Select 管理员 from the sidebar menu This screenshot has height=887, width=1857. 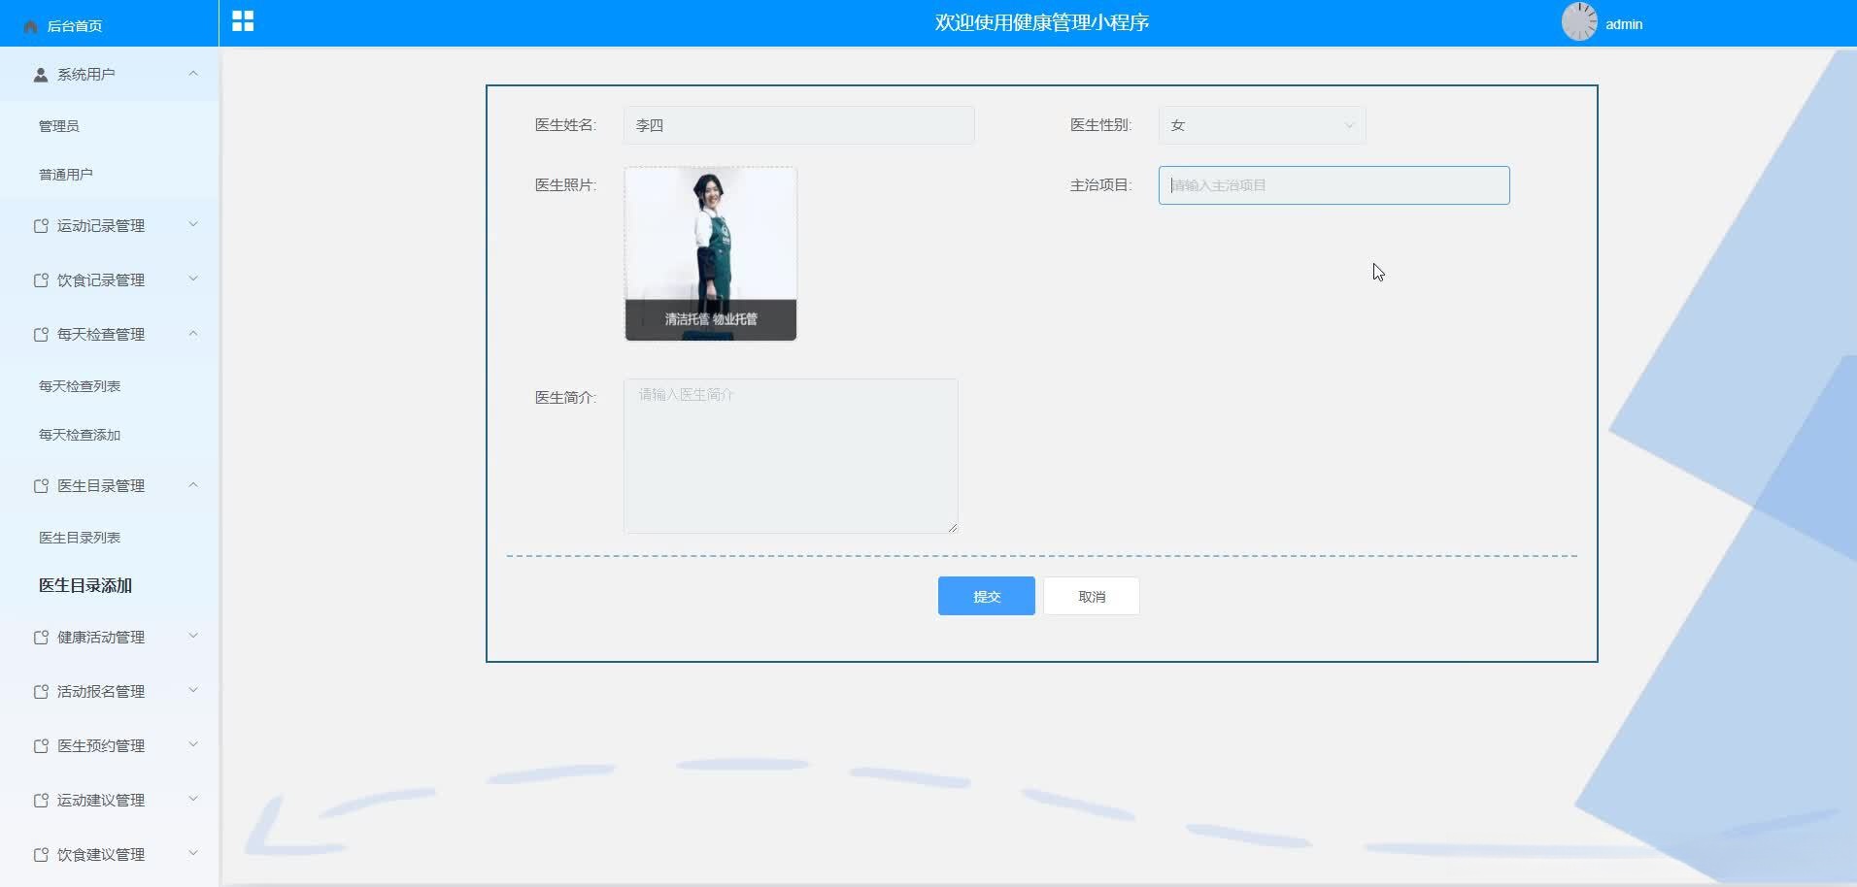[60, 125]
